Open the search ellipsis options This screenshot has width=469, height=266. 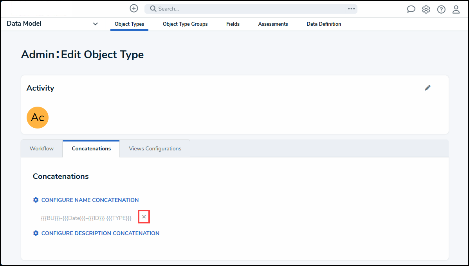click(x=351, y=9)
